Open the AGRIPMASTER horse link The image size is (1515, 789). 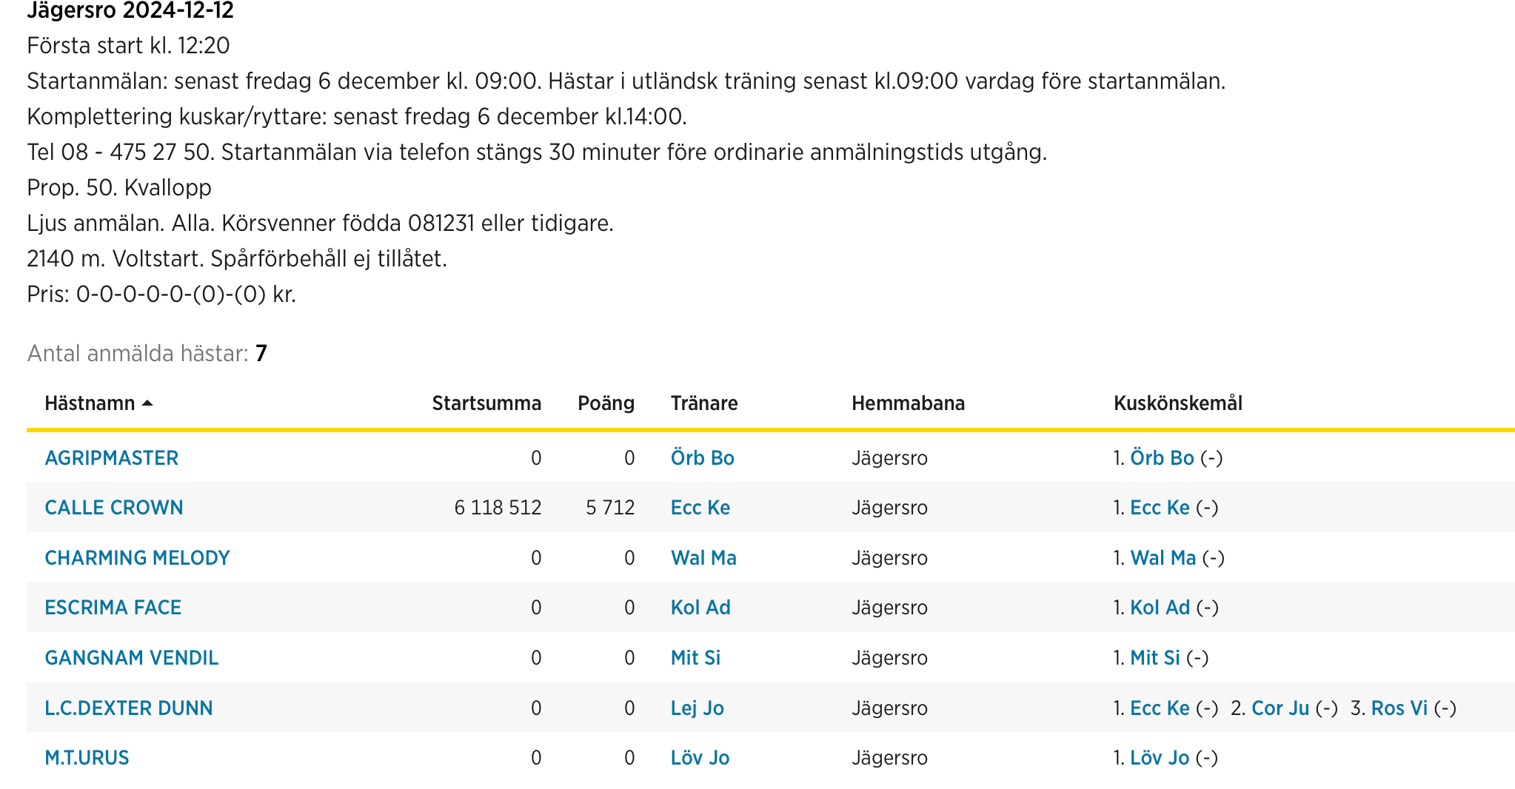pos(112,458)
